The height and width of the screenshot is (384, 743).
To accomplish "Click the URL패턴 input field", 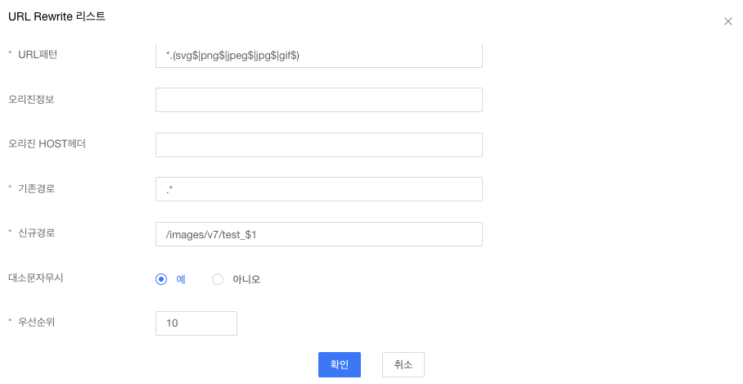I will point(318,56).
